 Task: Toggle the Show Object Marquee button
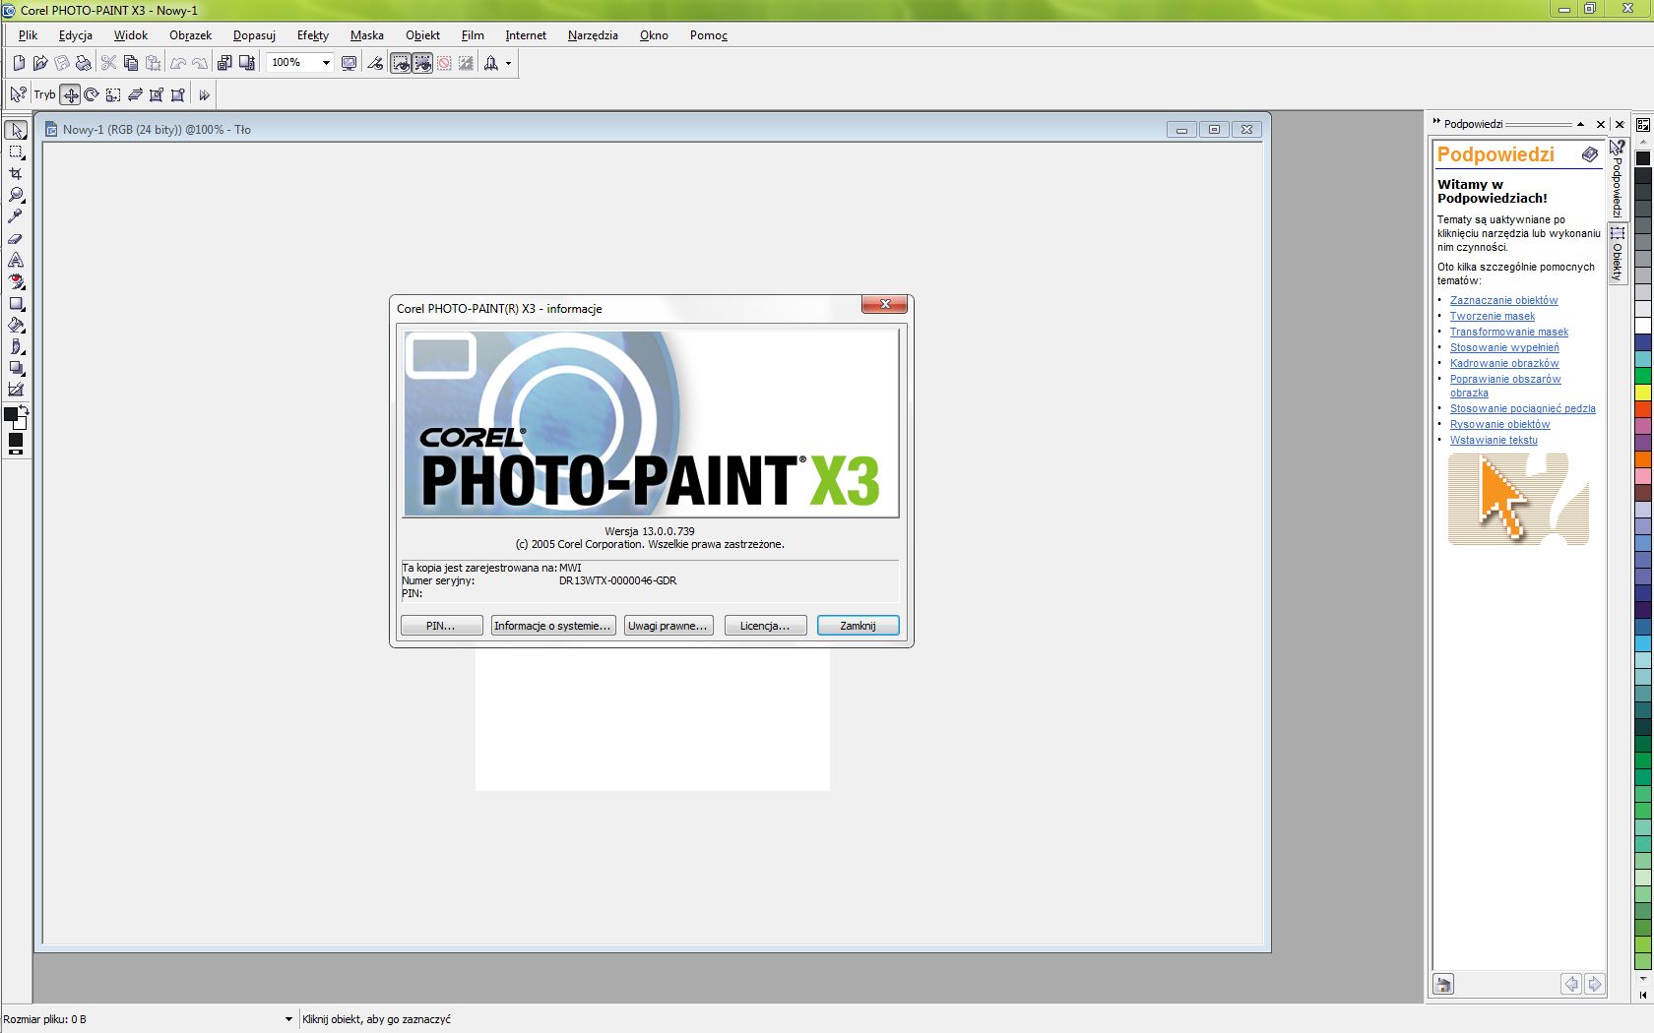coord(422,63)
